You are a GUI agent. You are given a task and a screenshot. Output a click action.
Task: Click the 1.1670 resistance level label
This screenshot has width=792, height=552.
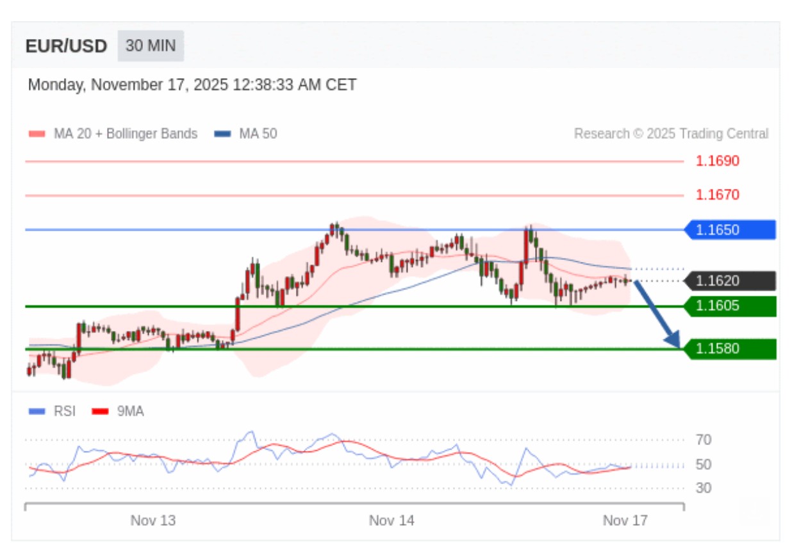(717, 195)
